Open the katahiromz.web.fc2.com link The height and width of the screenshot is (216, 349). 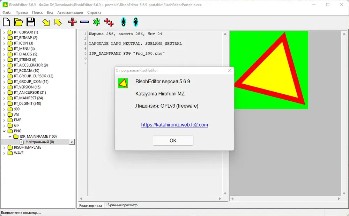pyautogui.click(x=174, y=125)
